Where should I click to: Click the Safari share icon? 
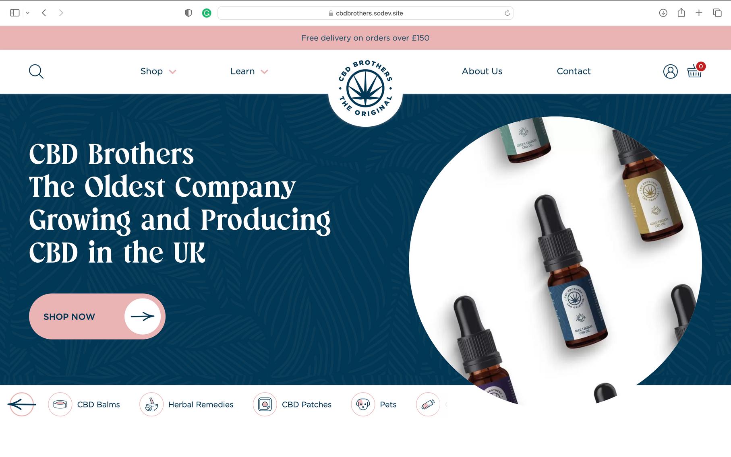(681, 13)
